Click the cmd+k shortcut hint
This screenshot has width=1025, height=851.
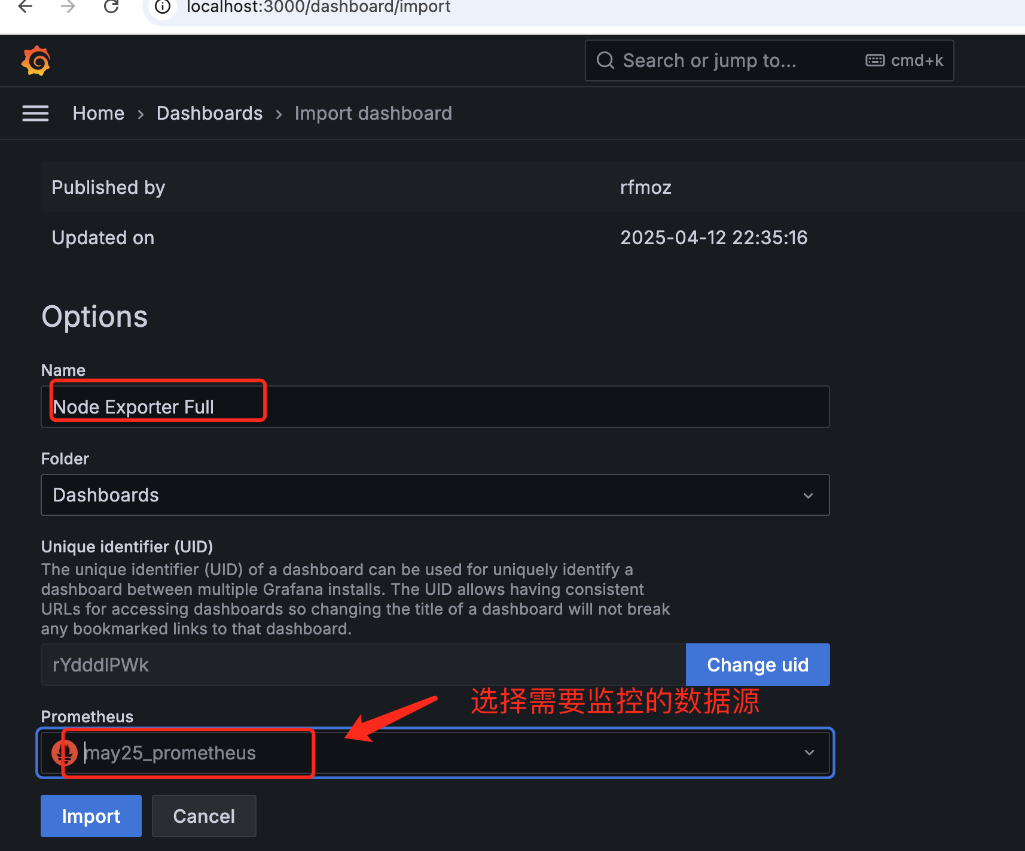(917, 60)
